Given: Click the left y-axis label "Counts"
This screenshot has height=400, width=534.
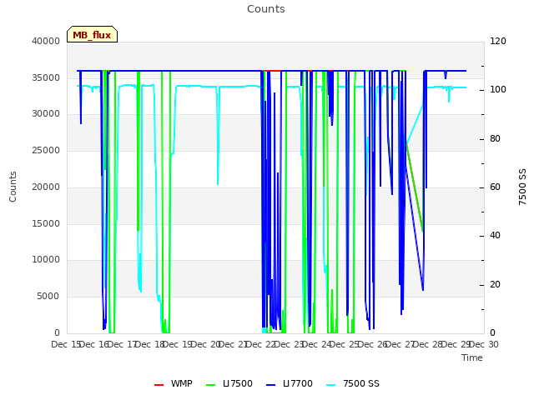Looking at the screenshot, I should 13,187.
